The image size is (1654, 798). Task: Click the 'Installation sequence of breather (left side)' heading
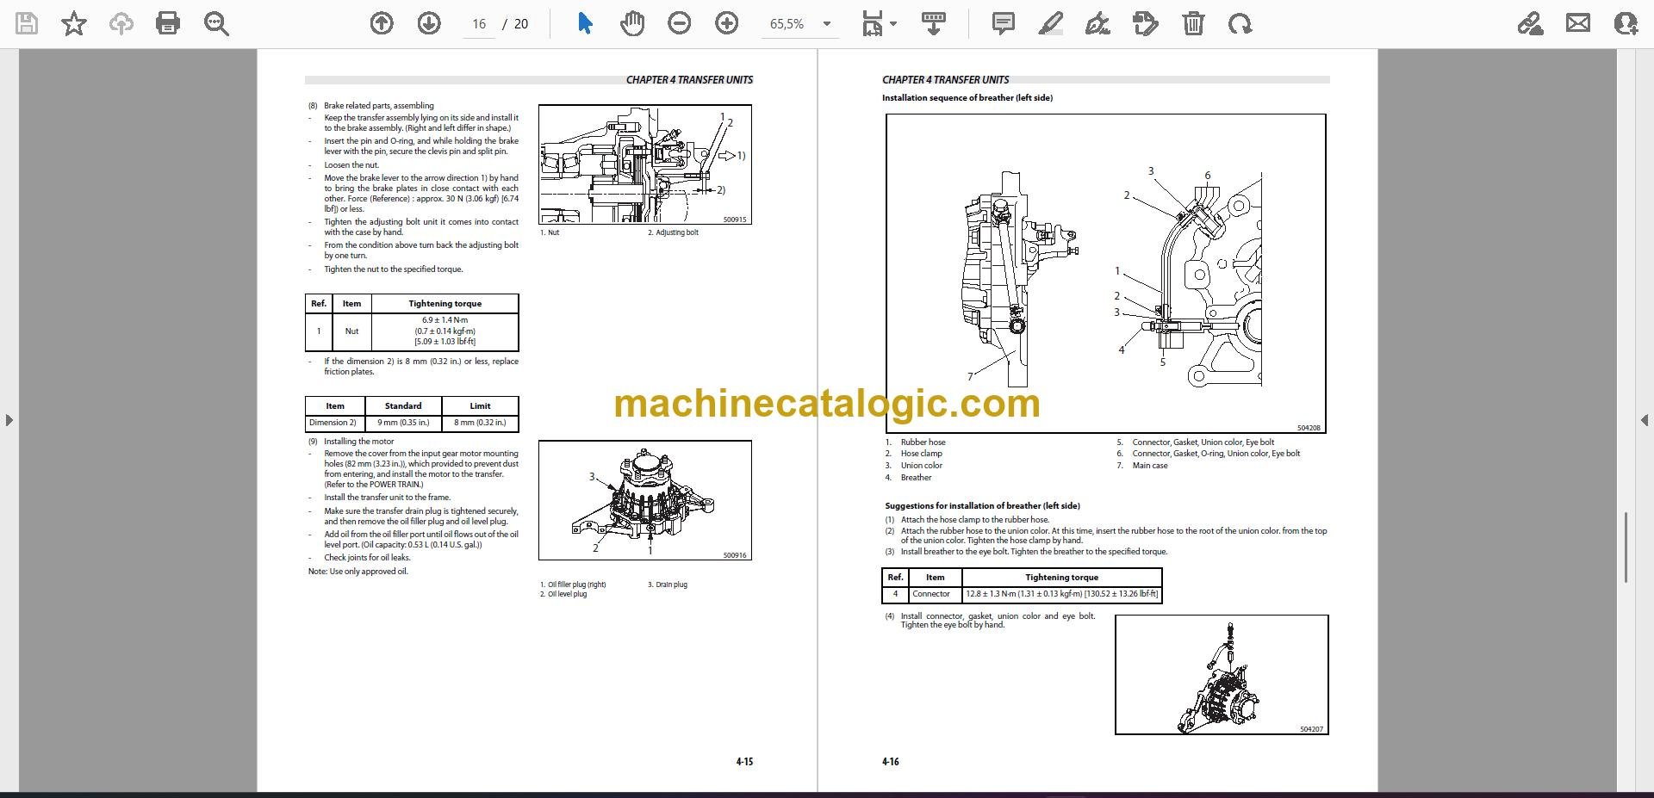pos(967,98)
